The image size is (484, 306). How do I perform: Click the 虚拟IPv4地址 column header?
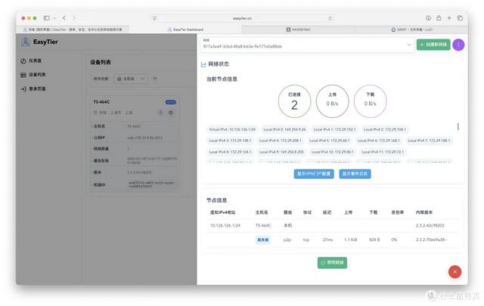222,212
